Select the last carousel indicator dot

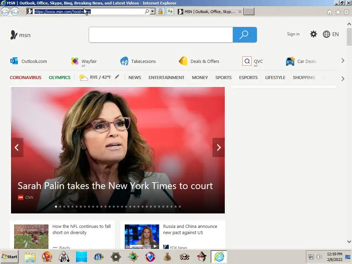(x=179, y=207)
